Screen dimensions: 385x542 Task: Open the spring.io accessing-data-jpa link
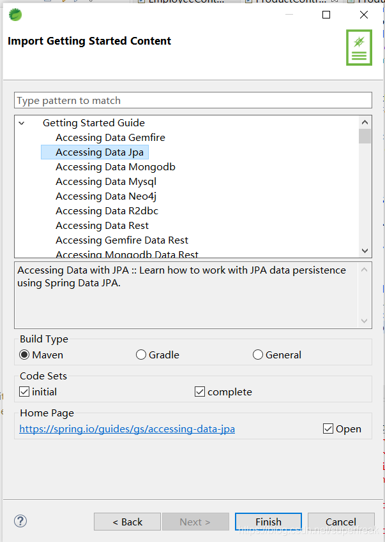point(127,428)
